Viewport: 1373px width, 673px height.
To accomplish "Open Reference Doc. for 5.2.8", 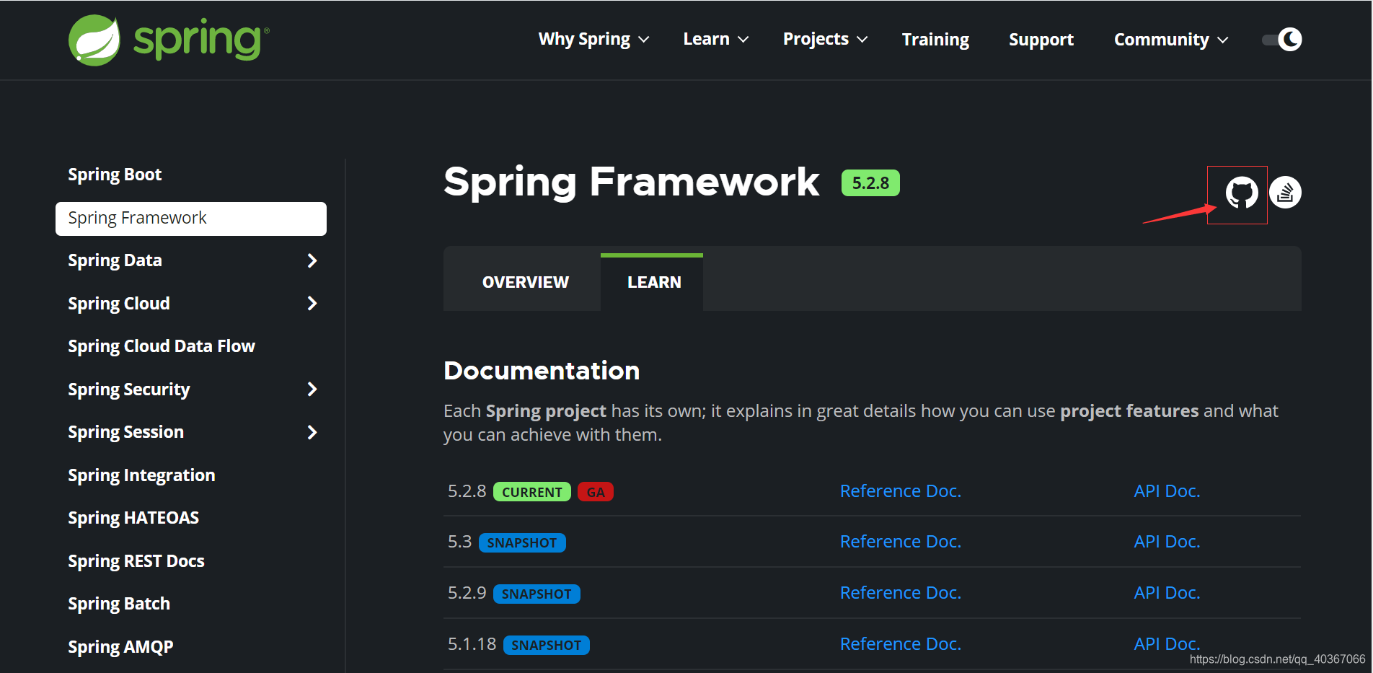I will 901,491.
